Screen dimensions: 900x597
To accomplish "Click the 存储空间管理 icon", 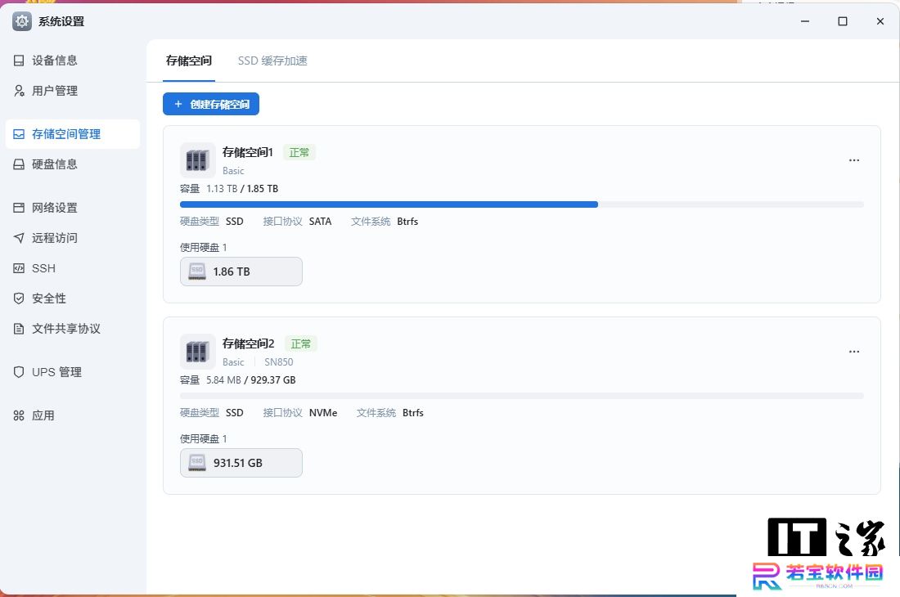I will pos(19,134).
